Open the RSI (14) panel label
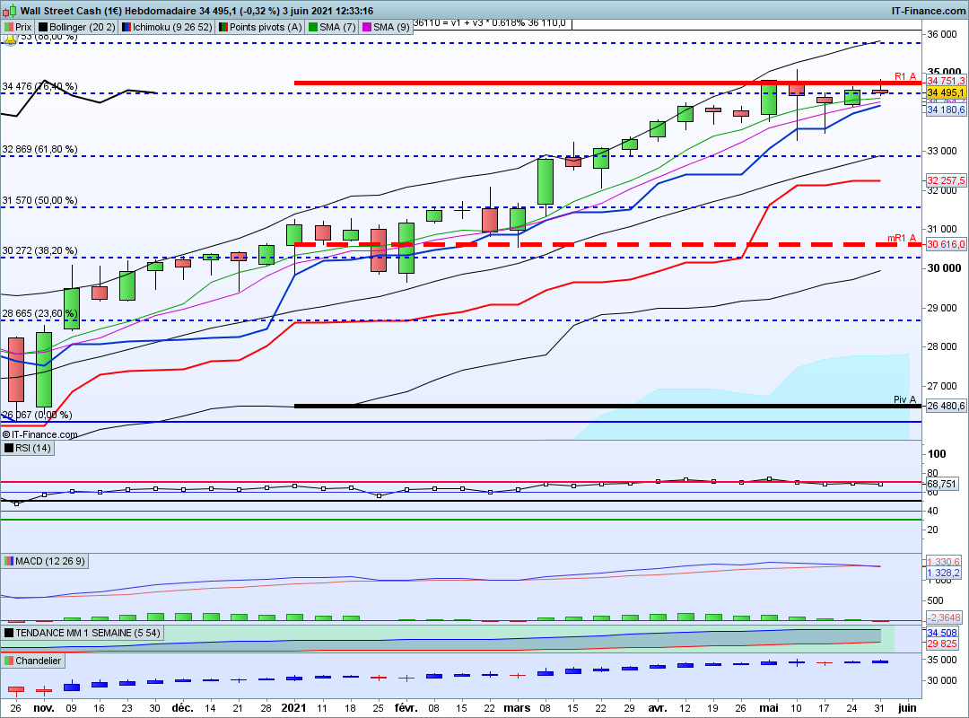Image resolution: width=969 pixels, height=718 pixels. (x=28, y=448)
